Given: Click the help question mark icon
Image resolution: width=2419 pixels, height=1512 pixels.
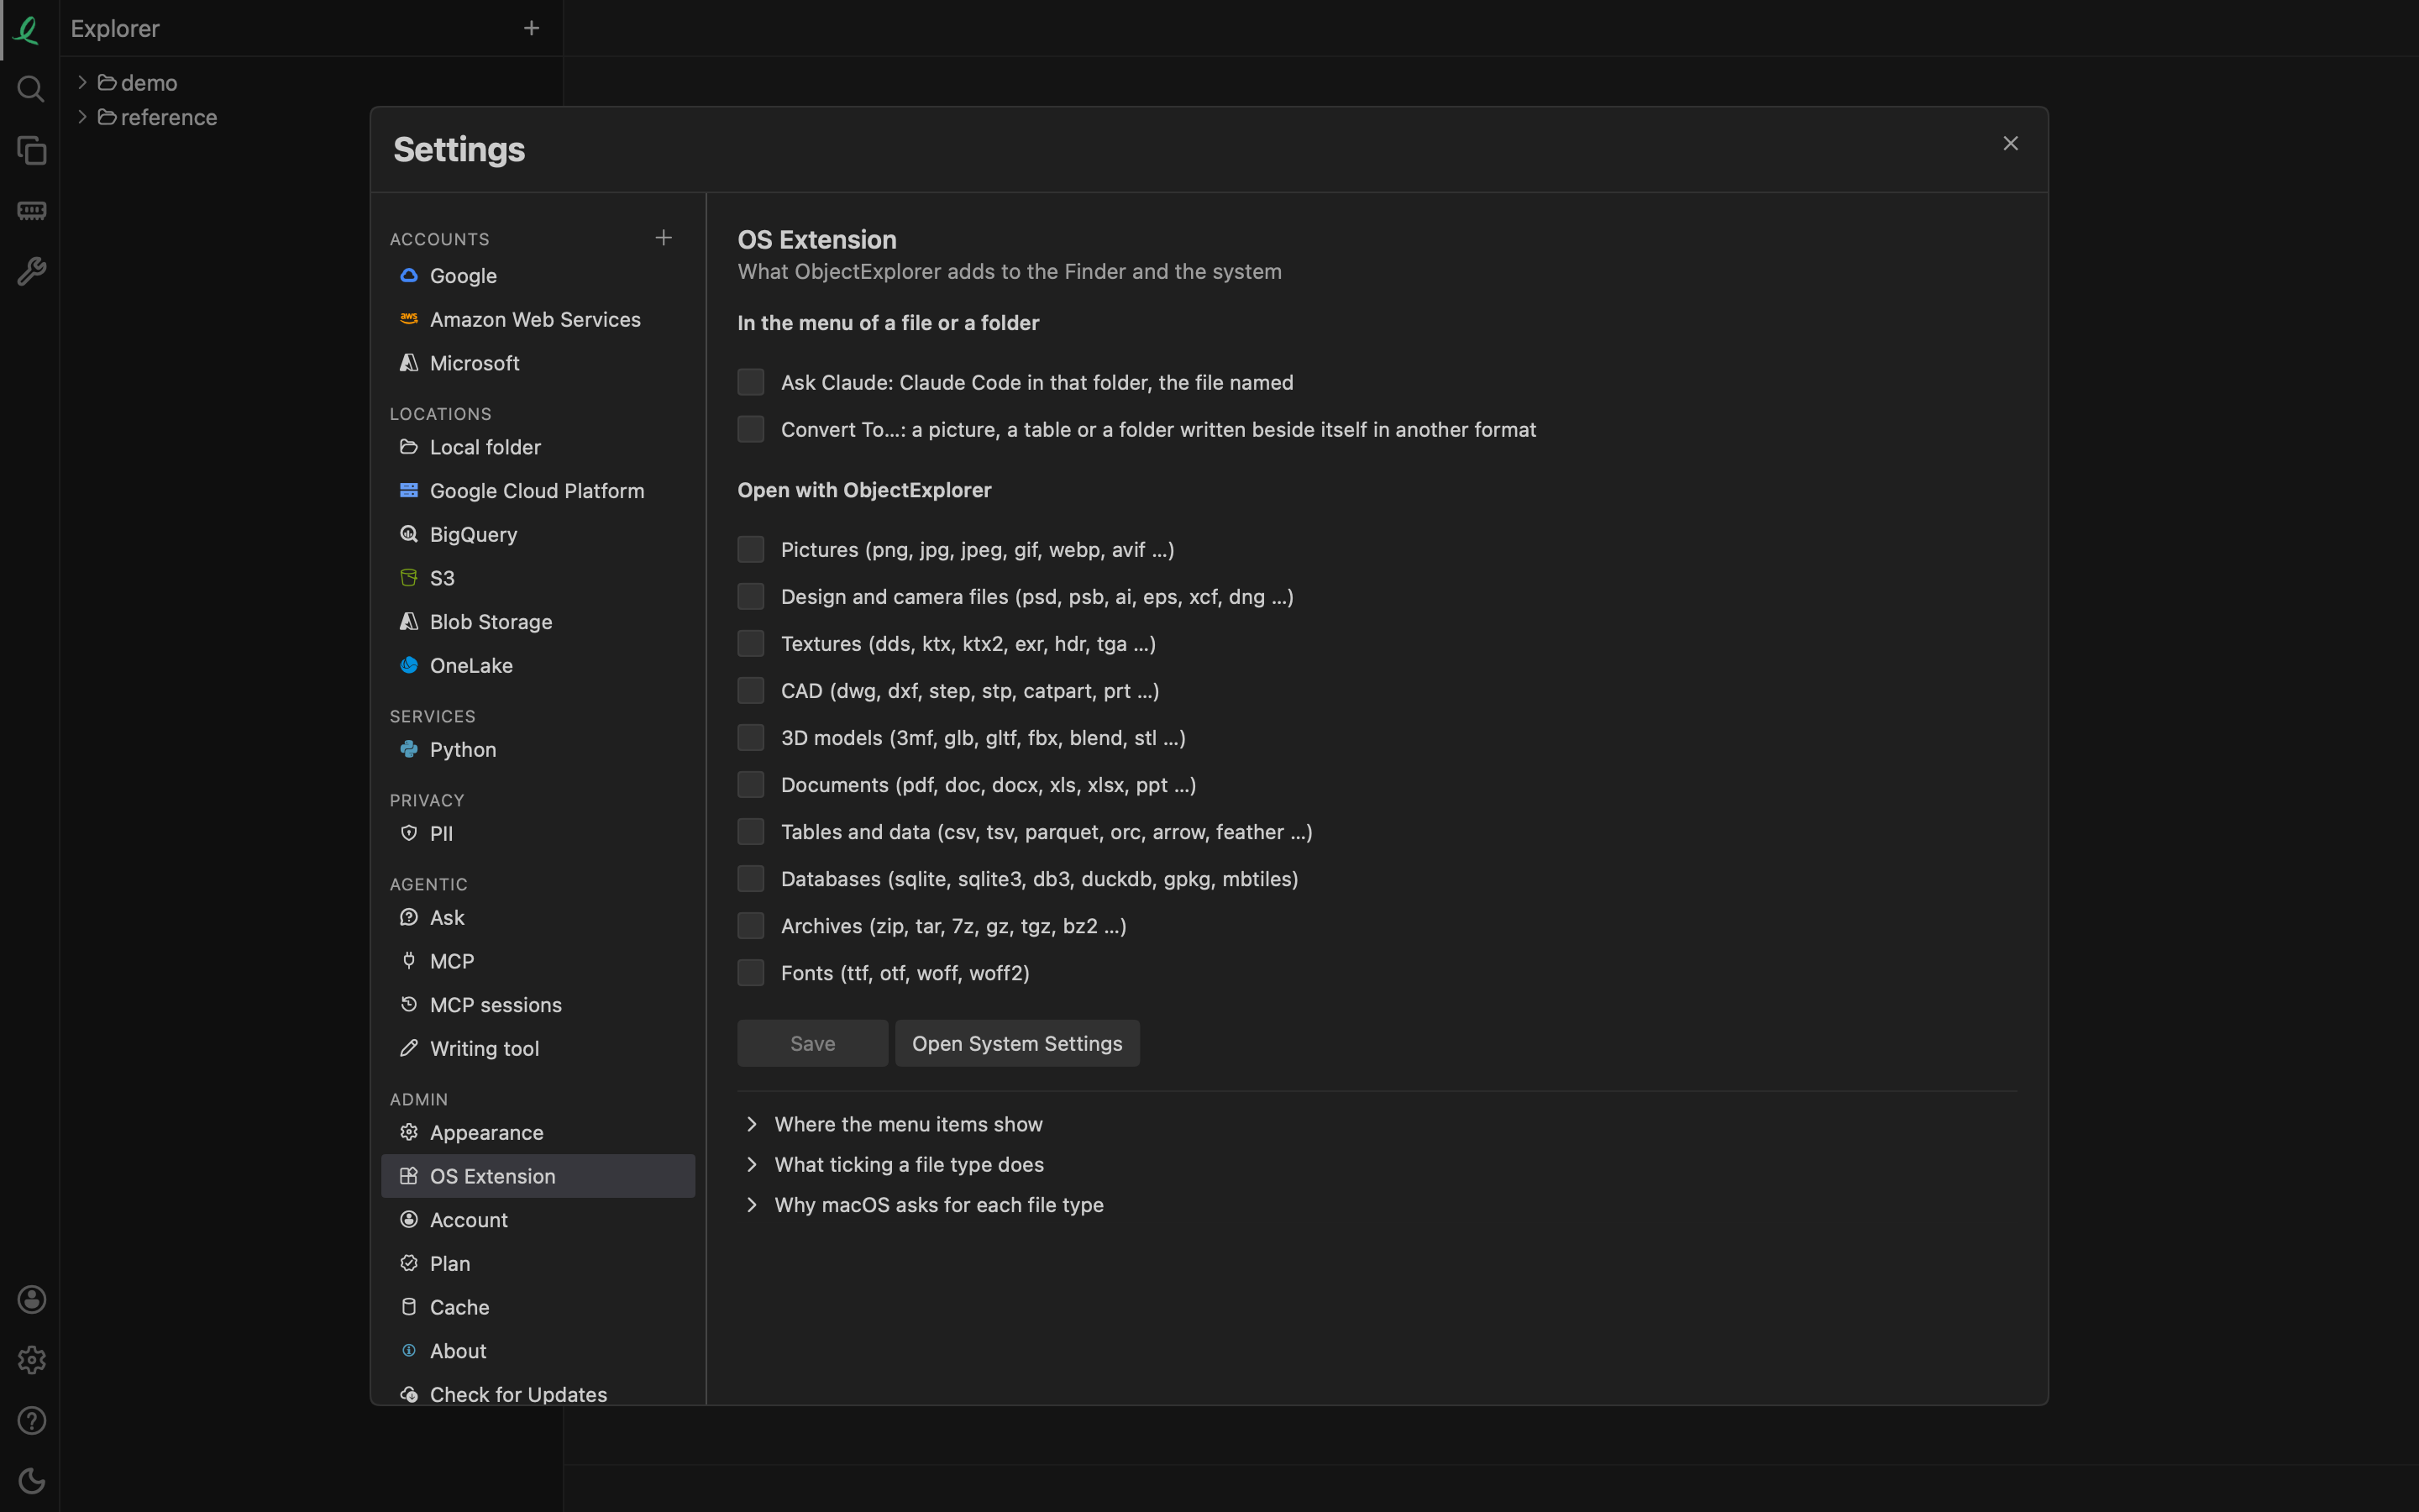Looking at the screenshot, I should pyautogui.click(x=31, y=1420).
